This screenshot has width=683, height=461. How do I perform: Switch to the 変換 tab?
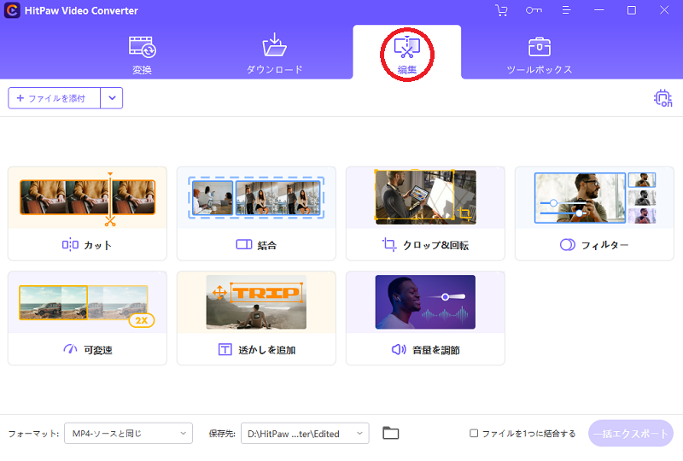[142, 53]
